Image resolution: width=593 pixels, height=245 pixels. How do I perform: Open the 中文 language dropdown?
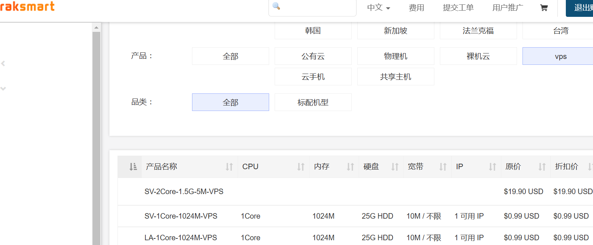click(x=378, y=8)
